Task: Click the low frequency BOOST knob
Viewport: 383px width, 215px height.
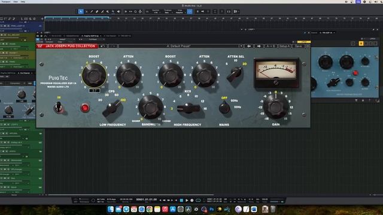Action: click(x=94, y=75)
